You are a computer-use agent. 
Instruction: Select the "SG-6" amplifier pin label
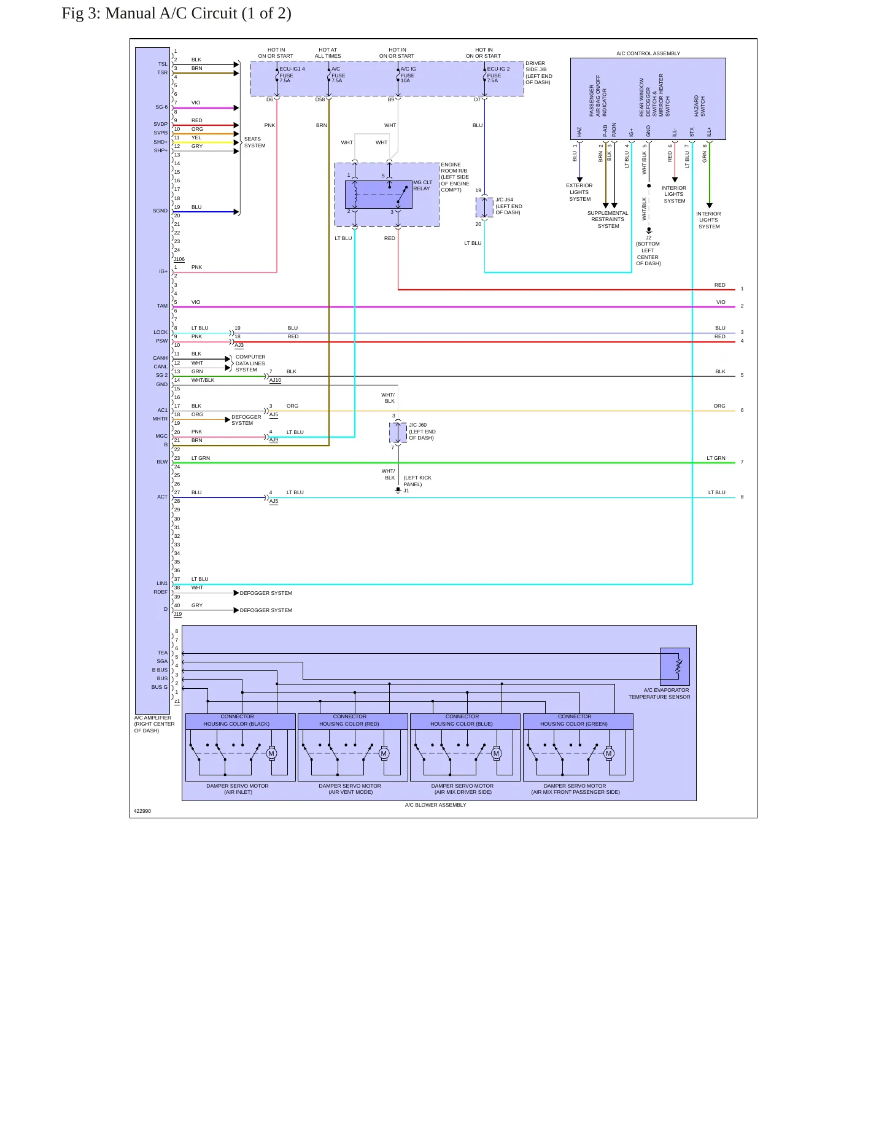point(161,107)
